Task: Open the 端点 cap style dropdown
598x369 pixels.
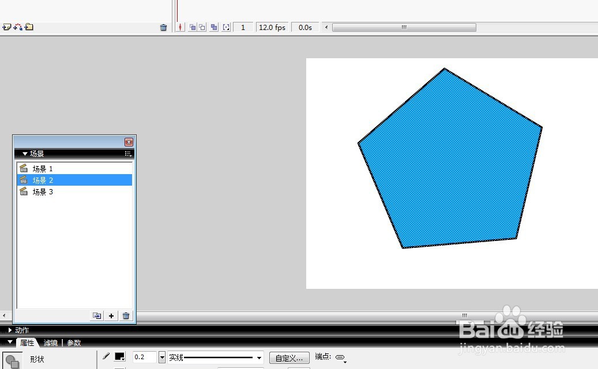Action: click(x=341, y=357)
